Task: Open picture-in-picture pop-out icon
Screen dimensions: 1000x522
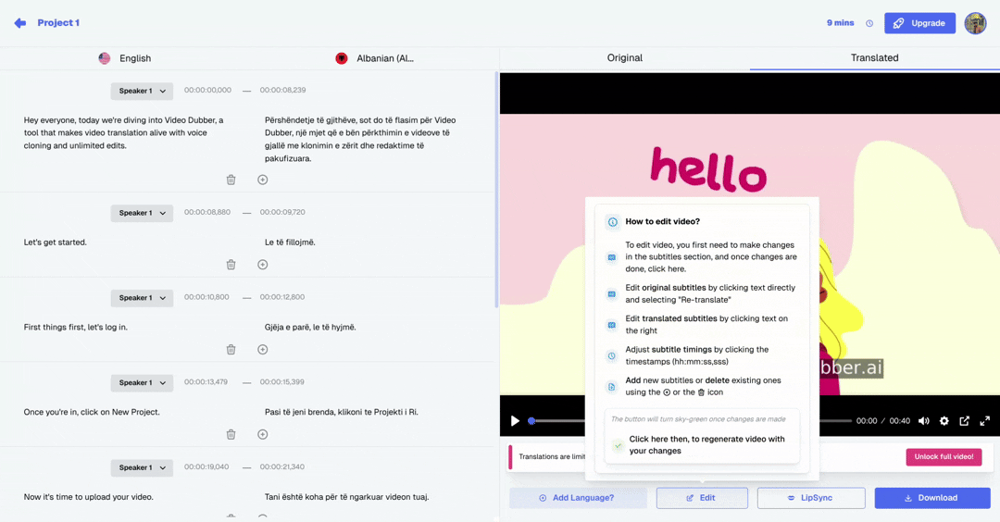Action: [964, 421]
